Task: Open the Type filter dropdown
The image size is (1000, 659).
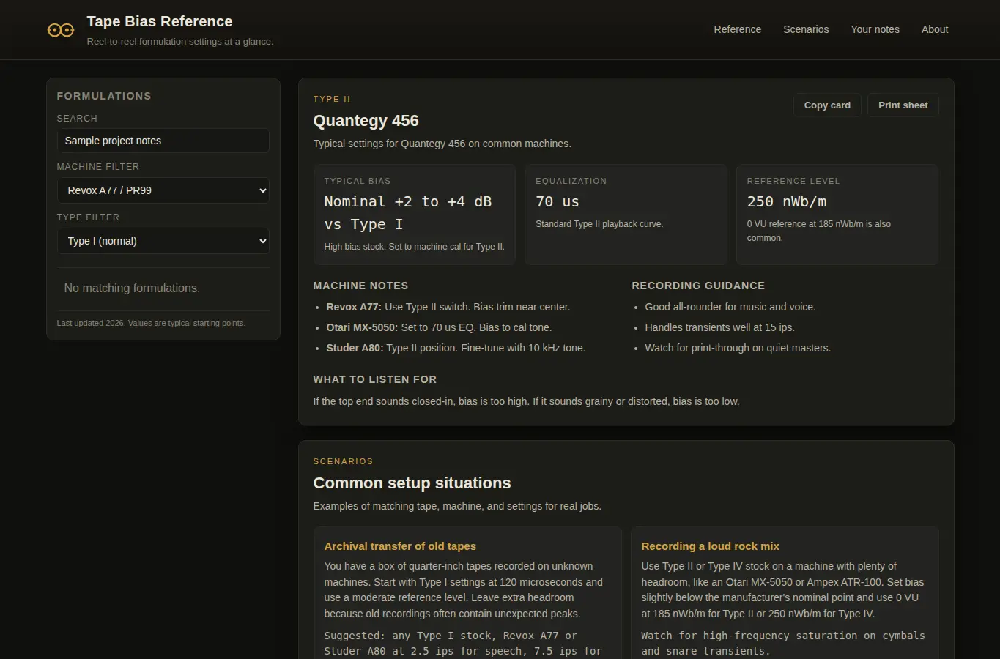Action: (x=163, y=241)
